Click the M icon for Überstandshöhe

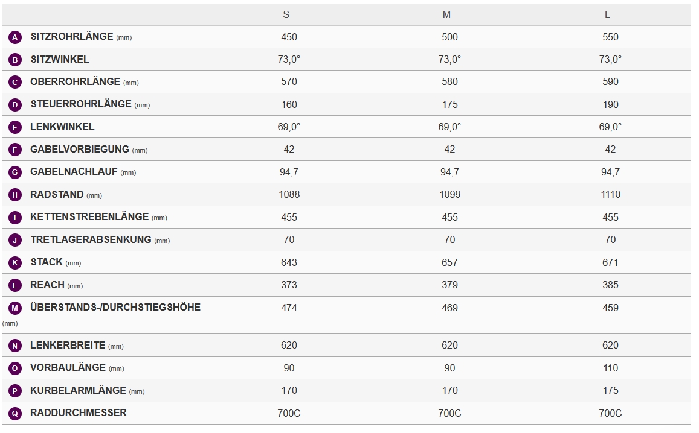(15, 308)
